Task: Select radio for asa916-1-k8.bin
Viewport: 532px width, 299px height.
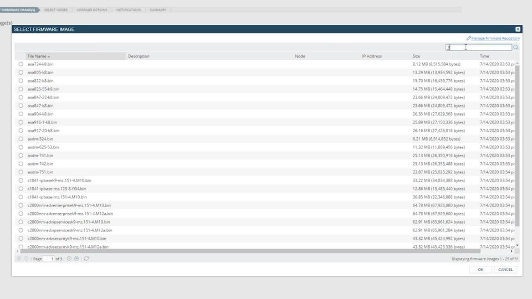Action: tap(21, 122)
